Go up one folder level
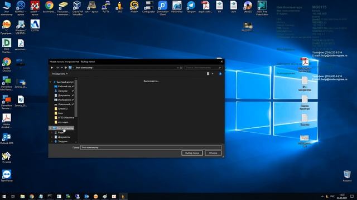Screen dimensions: 357x200 coord(66,68)
